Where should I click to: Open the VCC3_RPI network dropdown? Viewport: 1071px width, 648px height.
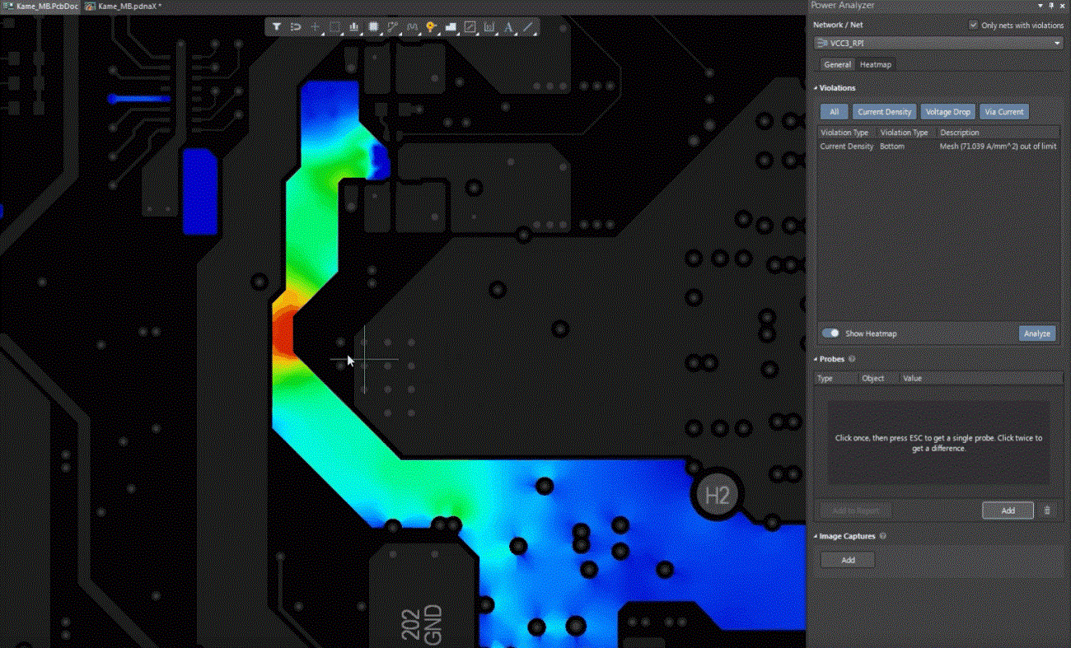click(x=1057, y=42)
